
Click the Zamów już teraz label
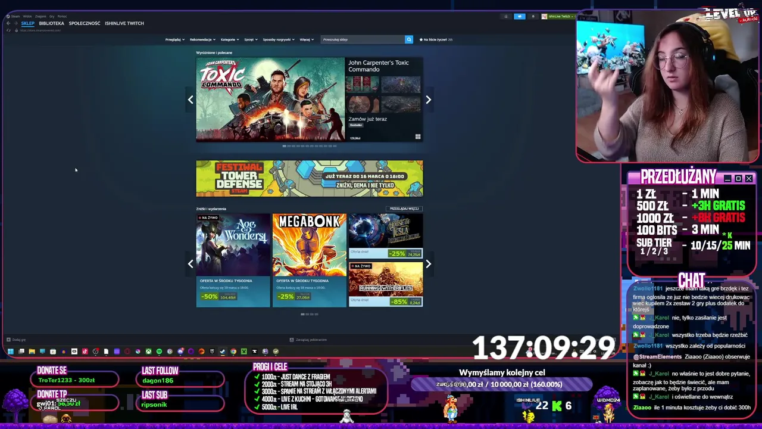coord(367,119)
